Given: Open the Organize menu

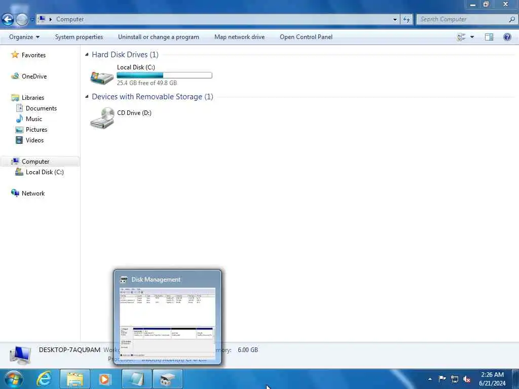Looking at the screenshot, I should 24,37.
